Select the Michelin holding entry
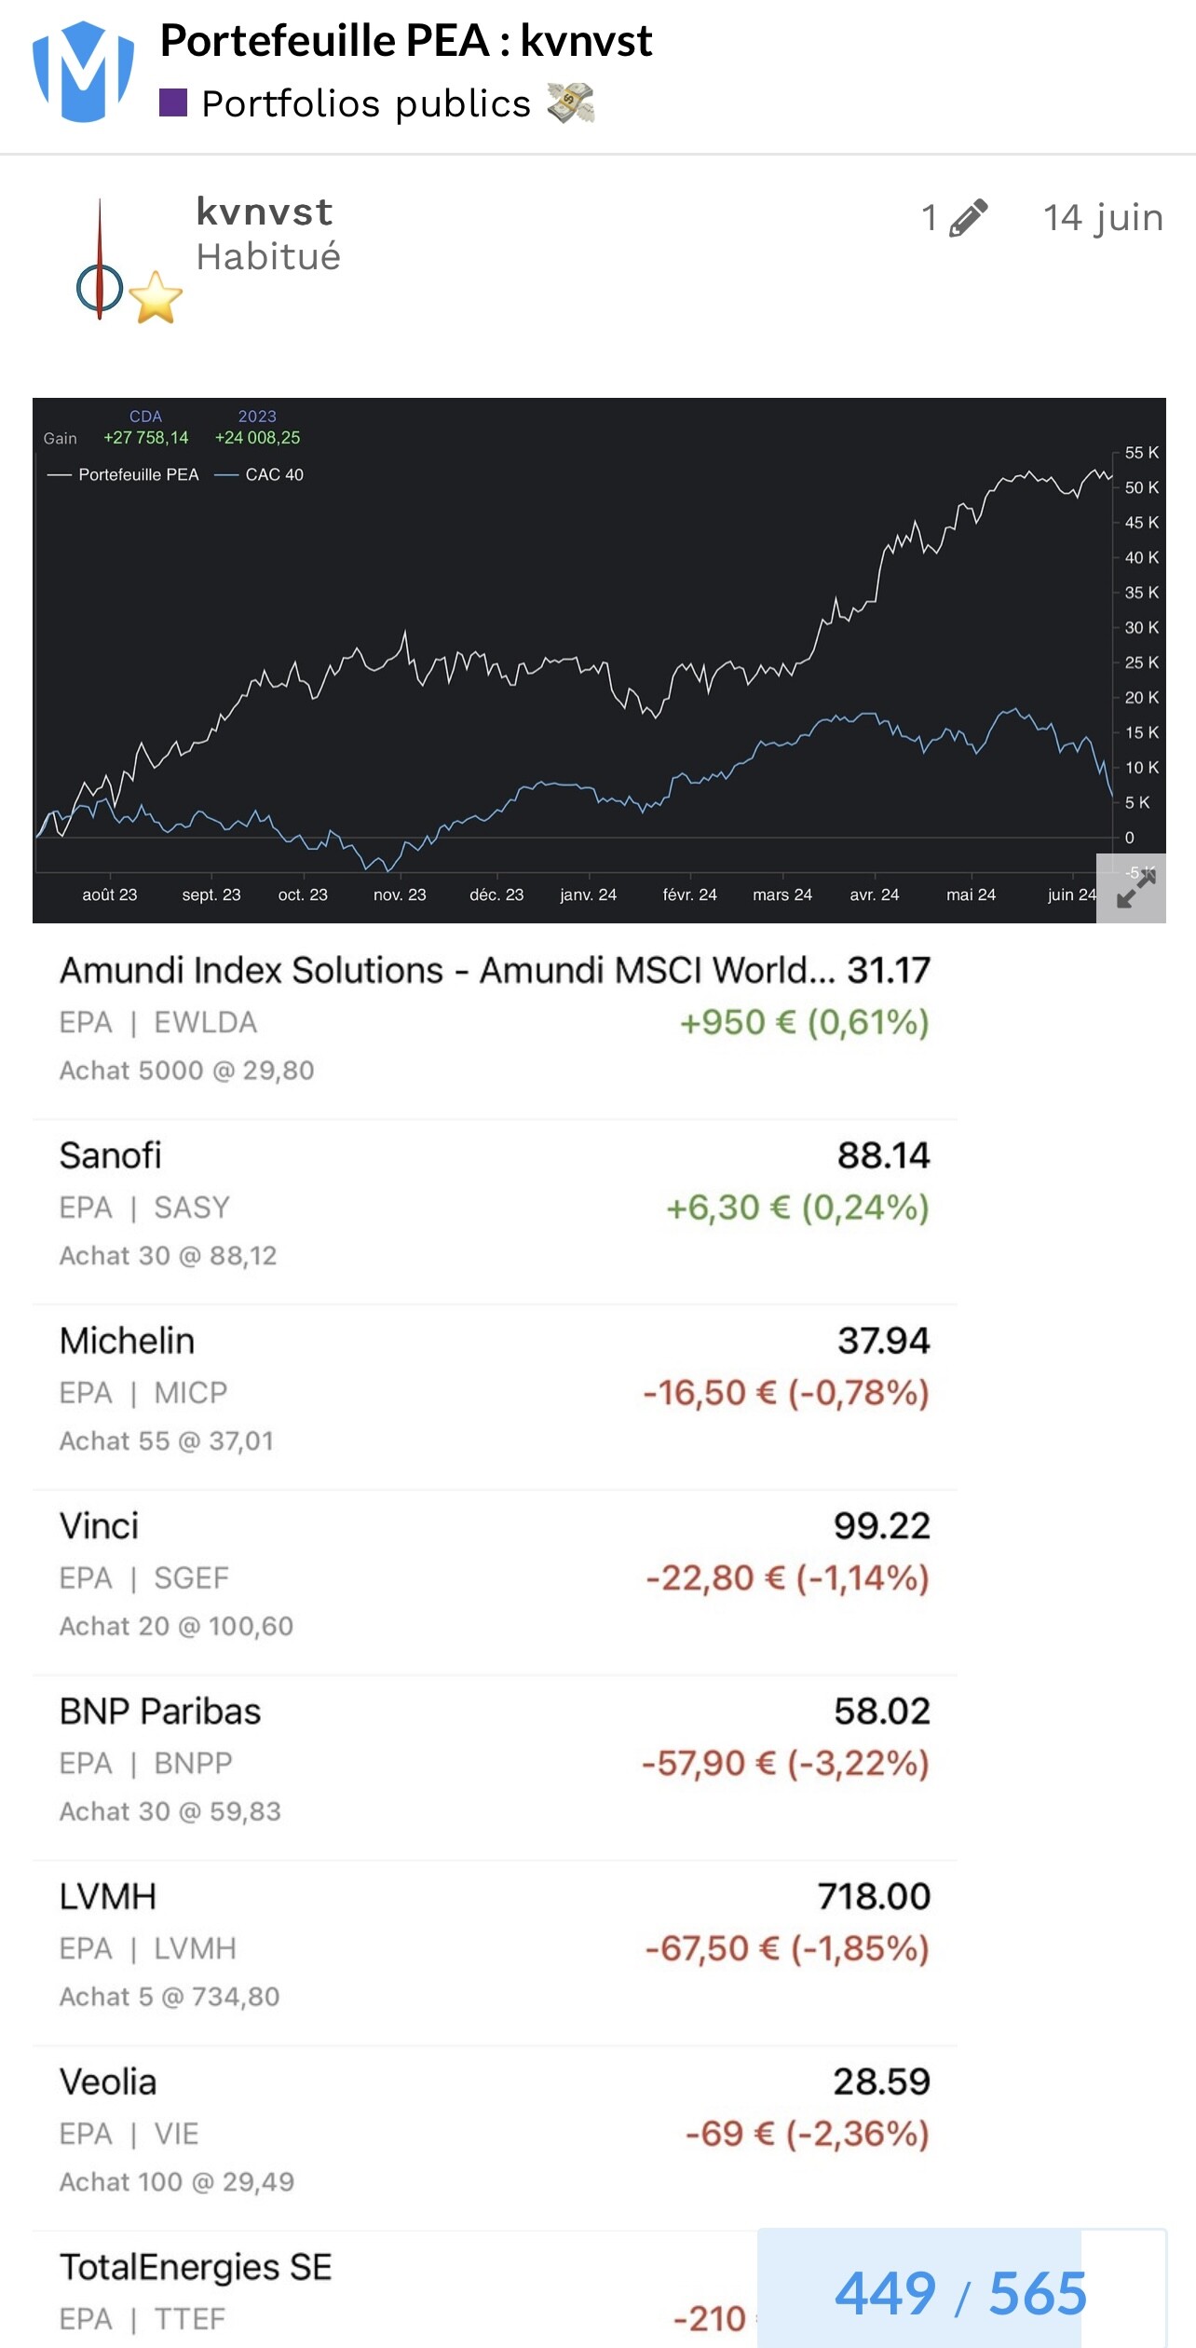Image resolution: width=1196 pixels, height=2348 pixels. 494,1391
